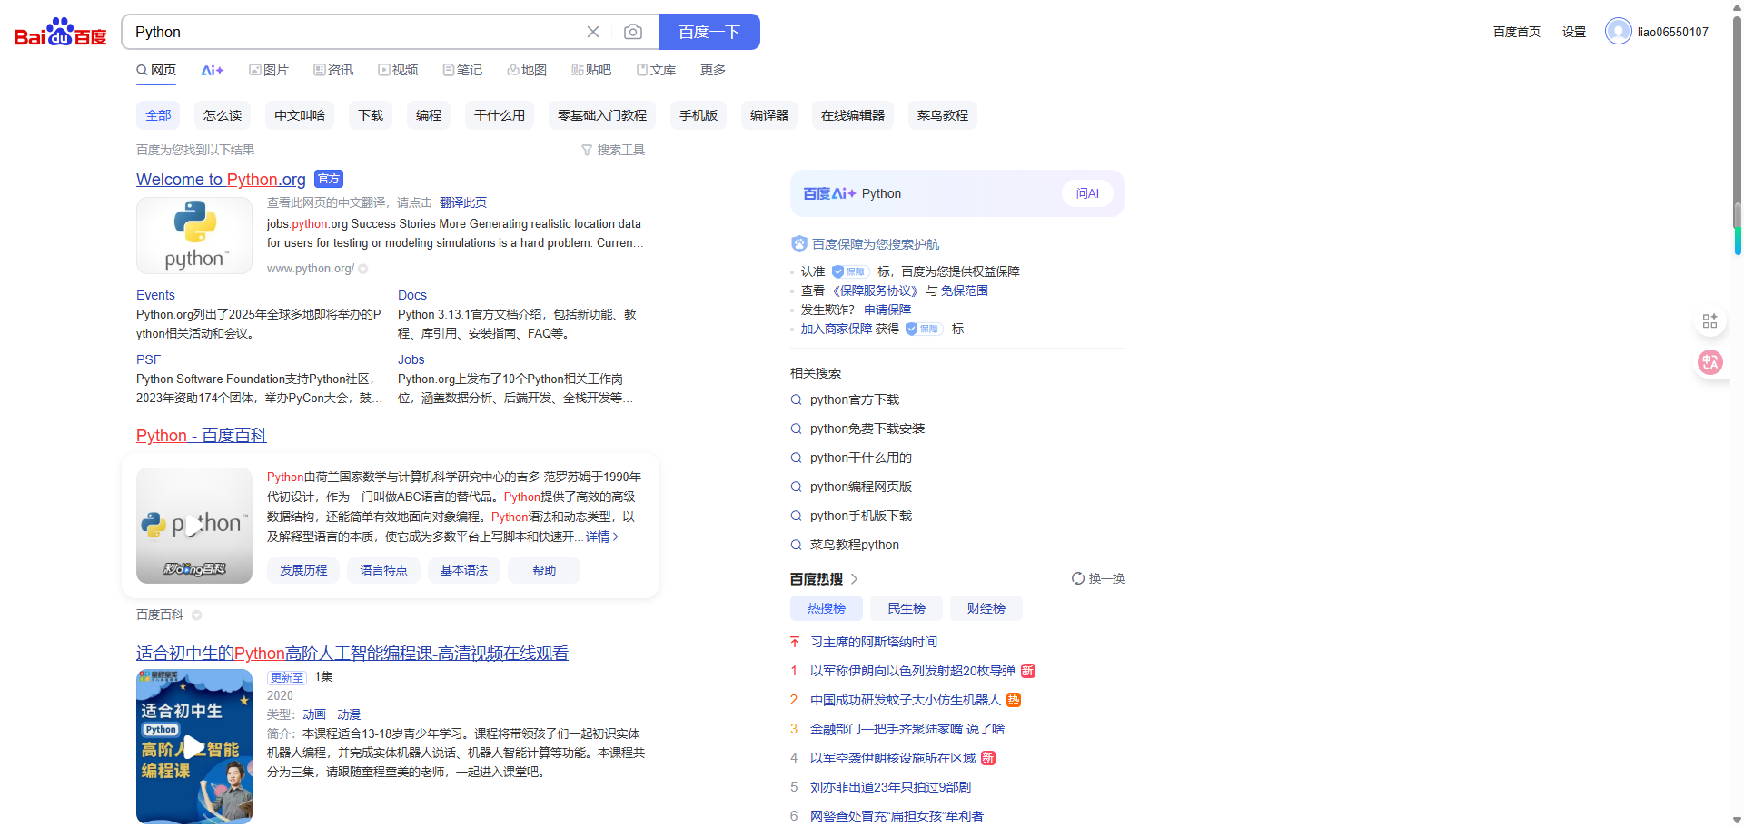
Task: Open hot item 中国成功研发蚊子大小仿生机器人
Action: pyautogui.click(x=906, y=700)
